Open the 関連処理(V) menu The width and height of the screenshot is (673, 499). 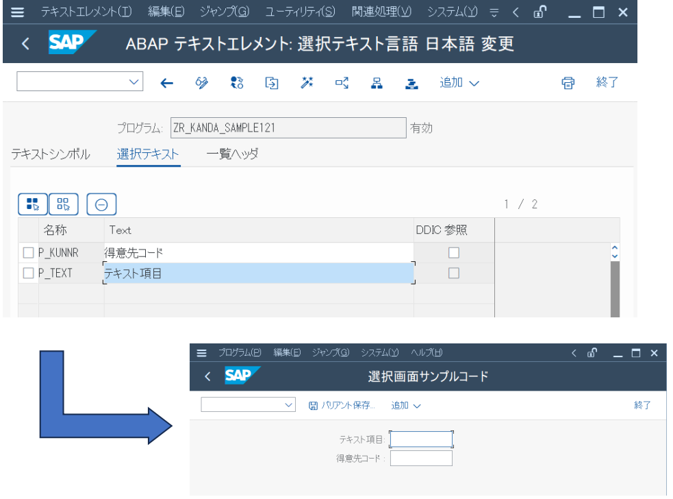[x=381, y=12]
